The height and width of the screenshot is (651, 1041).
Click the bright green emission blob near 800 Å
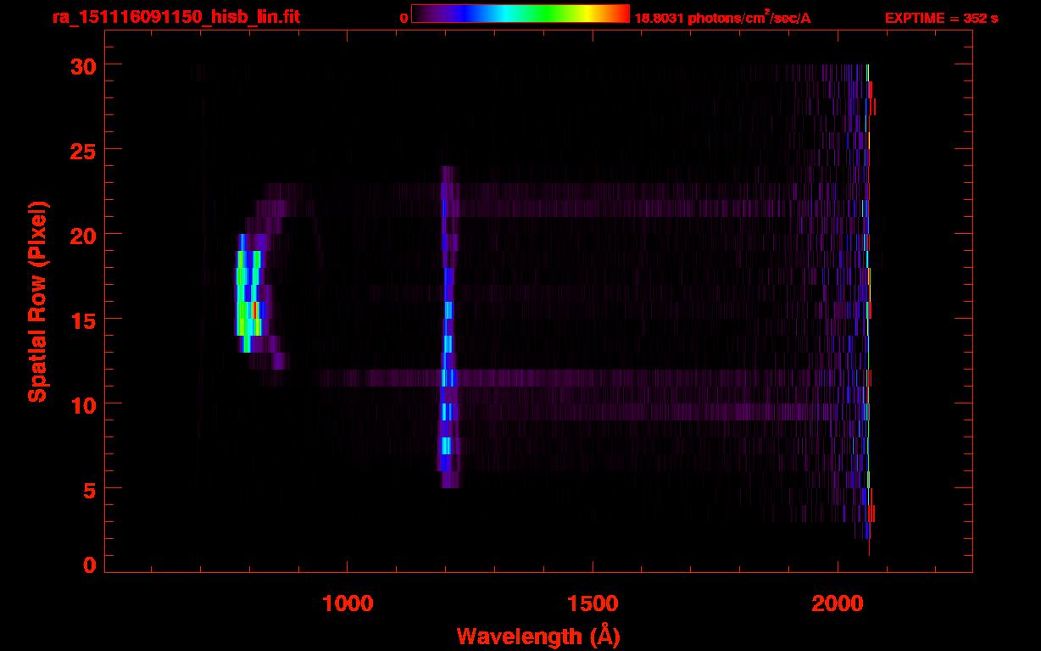(x=249, y=293)
